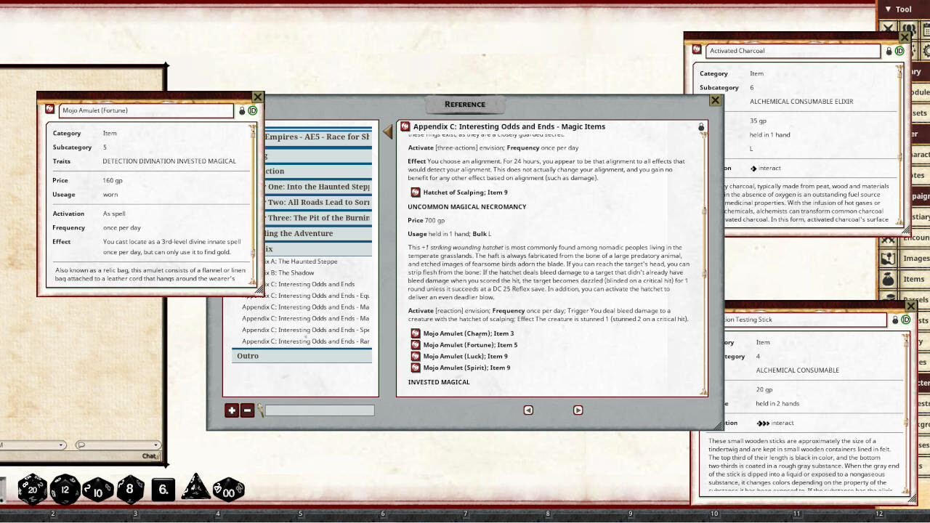The height and width of the screenshot is (523, 930).
Task: Toggle the lock on Mojo Amulet (Fortune)
Action: tap(242, 110)
